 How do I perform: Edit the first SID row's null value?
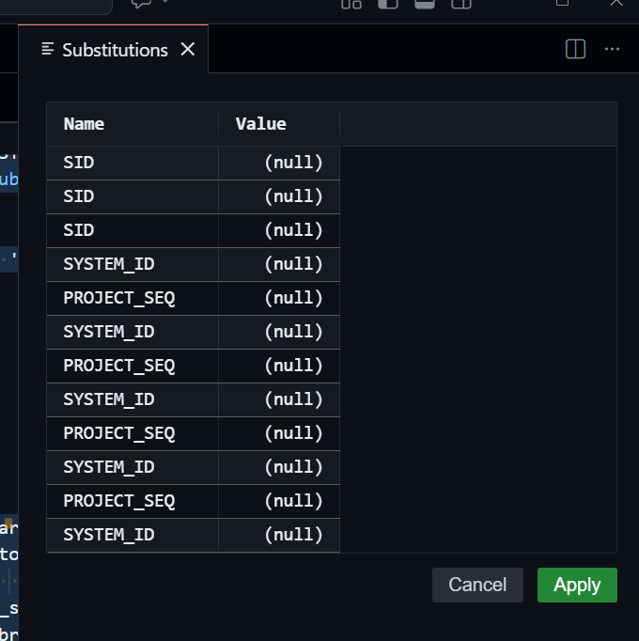(x=293, y=163)
